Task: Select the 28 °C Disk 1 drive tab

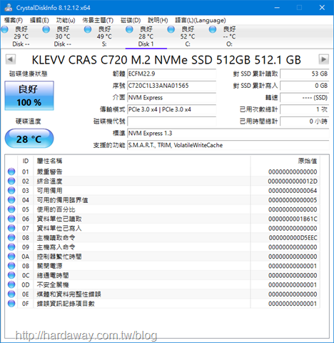Action: pyautogui.click(x=146, y=36)
